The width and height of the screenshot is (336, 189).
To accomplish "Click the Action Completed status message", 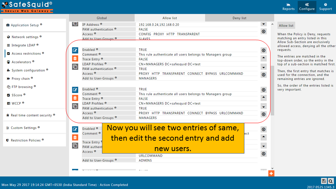I will 113,185.
